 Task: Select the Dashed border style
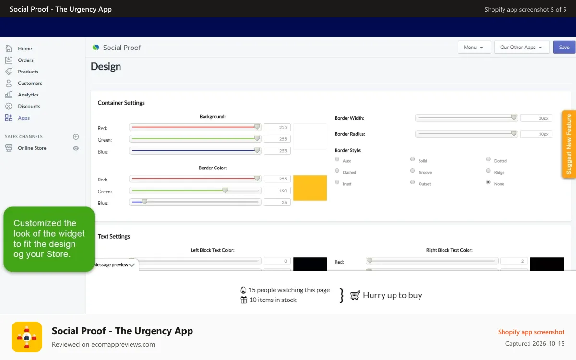tap(337, 171)
